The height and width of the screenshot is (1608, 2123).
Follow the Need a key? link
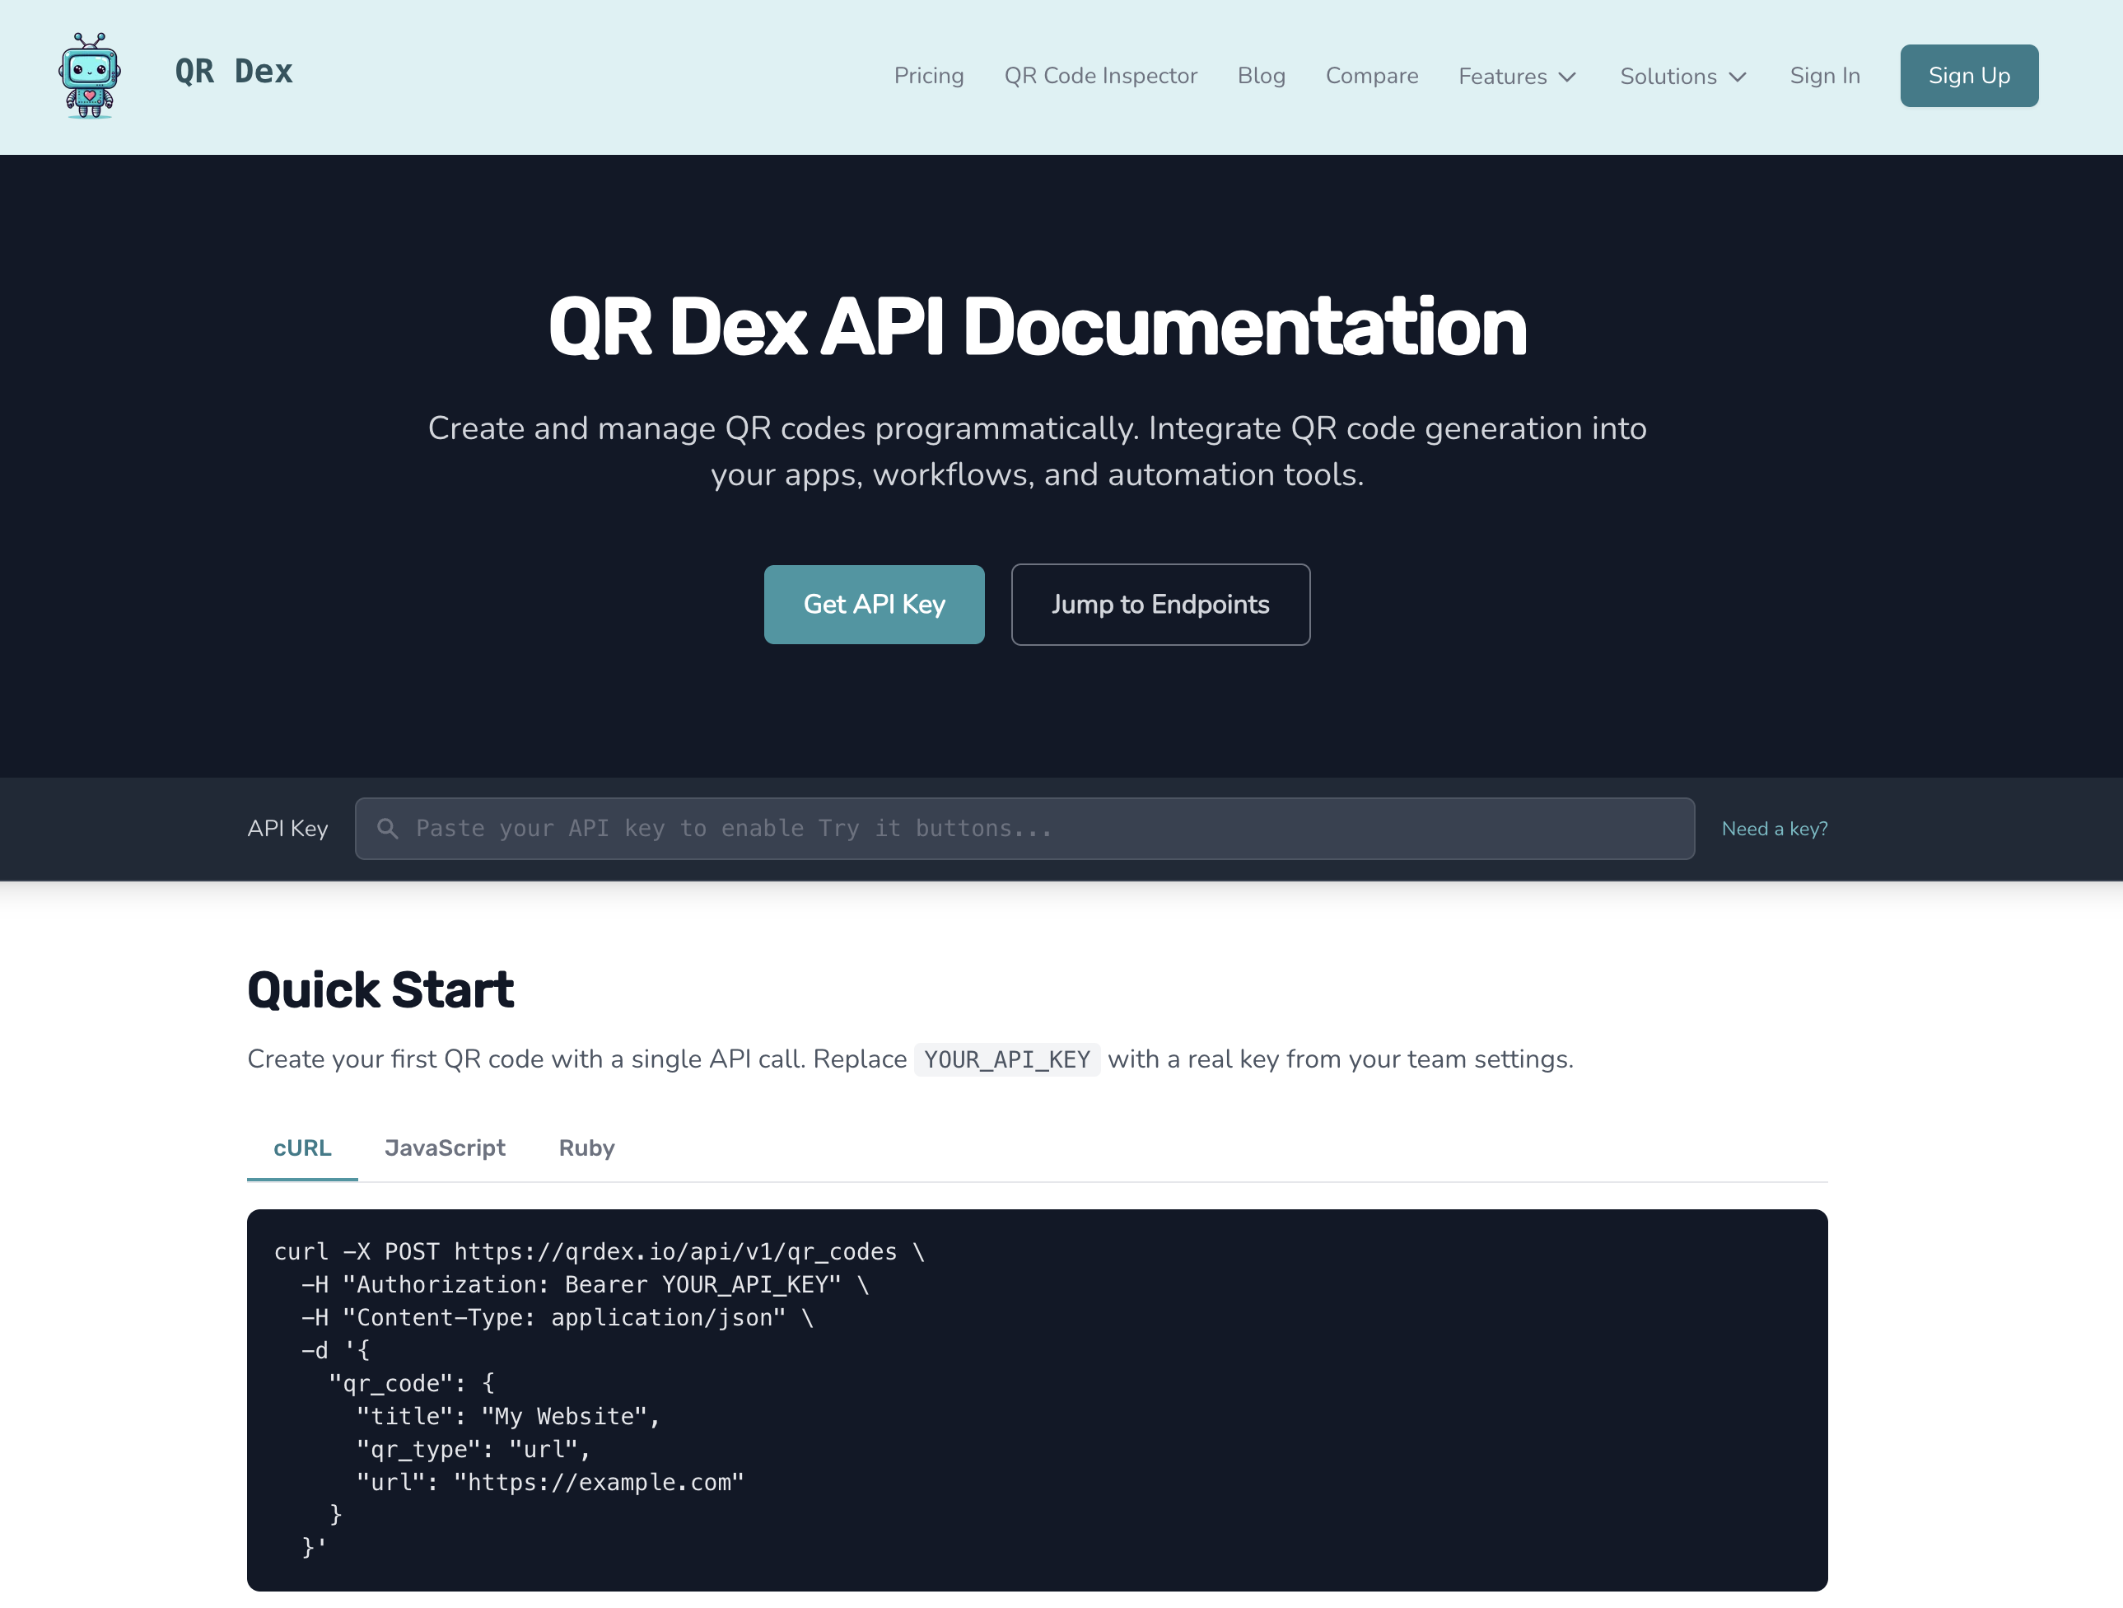[x=1774, y=829]
